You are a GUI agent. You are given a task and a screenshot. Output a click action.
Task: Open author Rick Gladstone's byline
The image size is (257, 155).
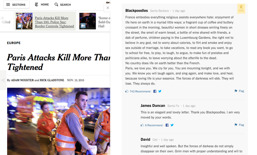pos(52,80)
